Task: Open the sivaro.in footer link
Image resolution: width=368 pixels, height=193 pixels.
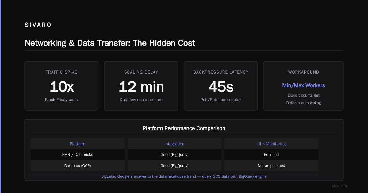Action: [x=340, y=186]
